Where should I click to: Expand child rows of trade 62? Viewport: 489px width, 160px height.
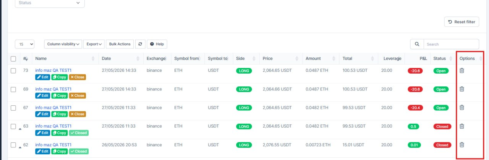point(20,147)
